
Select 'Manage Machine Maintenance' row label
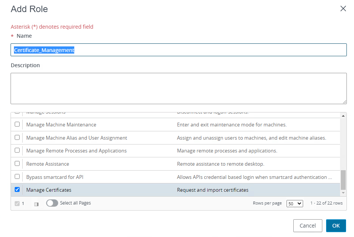pyautogui.click(x=61, y=125)
